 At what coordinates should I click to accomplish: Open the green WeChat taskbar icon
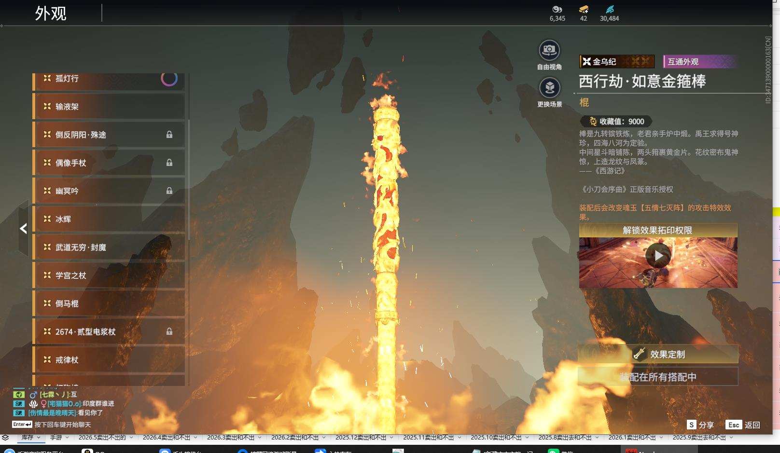pos(553,451)
